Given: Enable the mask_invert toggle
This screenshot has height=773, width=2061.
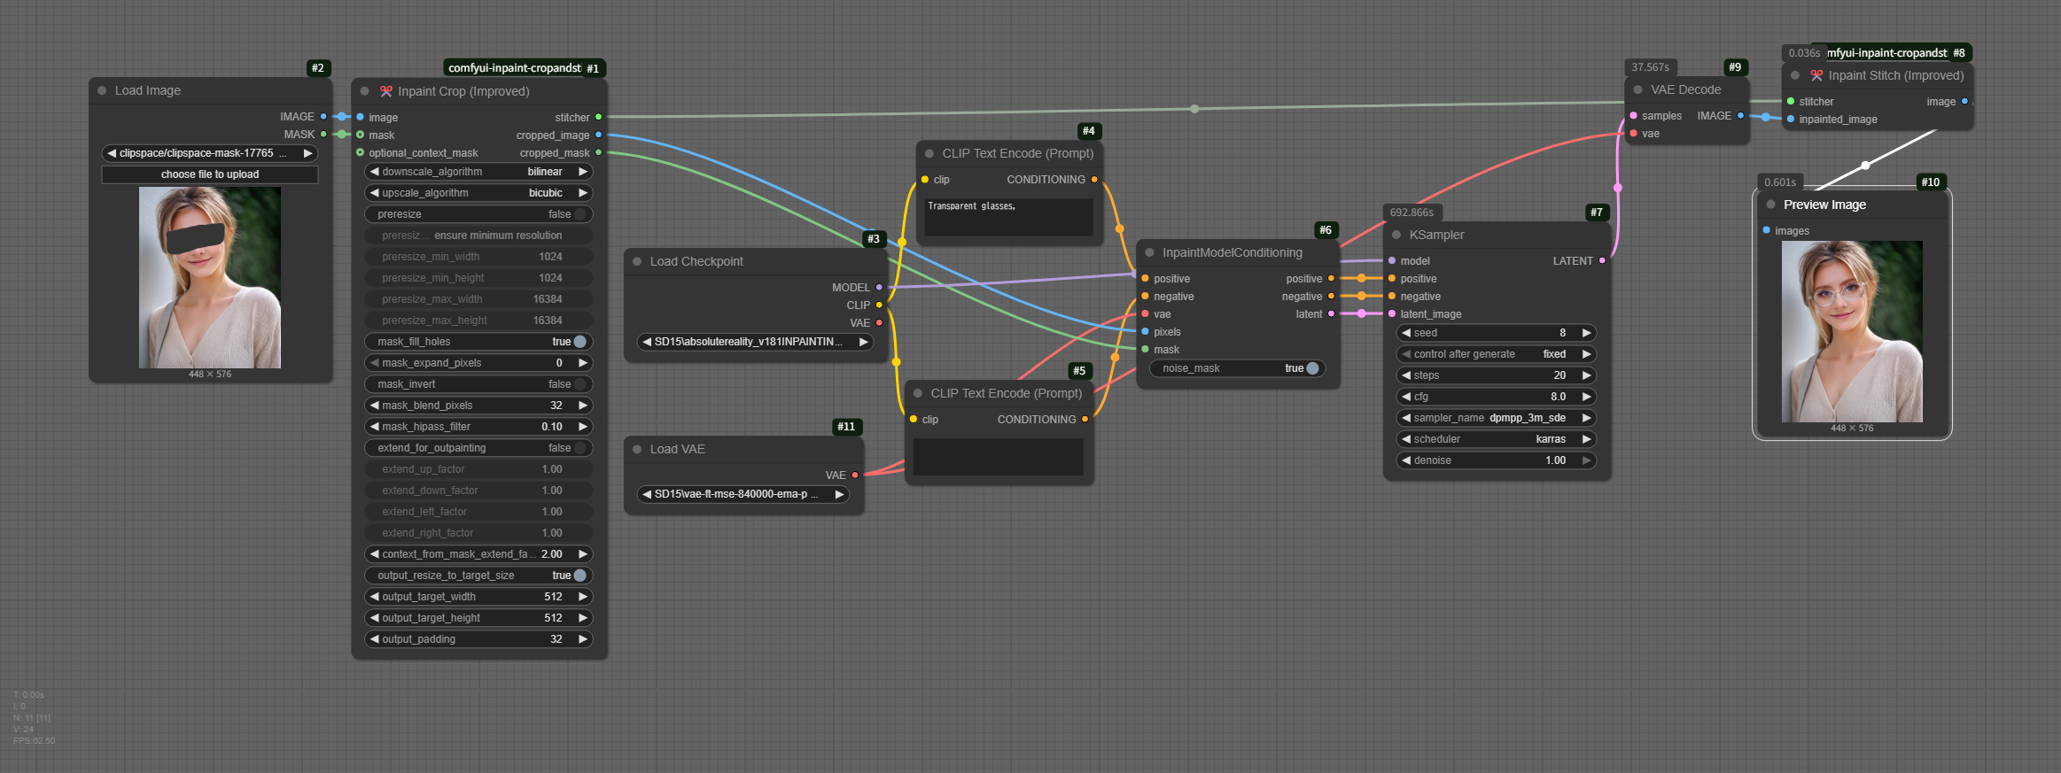Looking at the screenshot, I should (579, 384).
